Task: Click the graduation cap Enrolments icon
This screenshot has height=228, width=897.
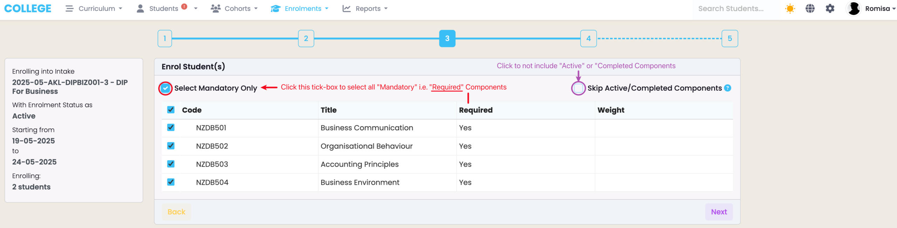Action: pyautogui.click(x=275, y=8)
